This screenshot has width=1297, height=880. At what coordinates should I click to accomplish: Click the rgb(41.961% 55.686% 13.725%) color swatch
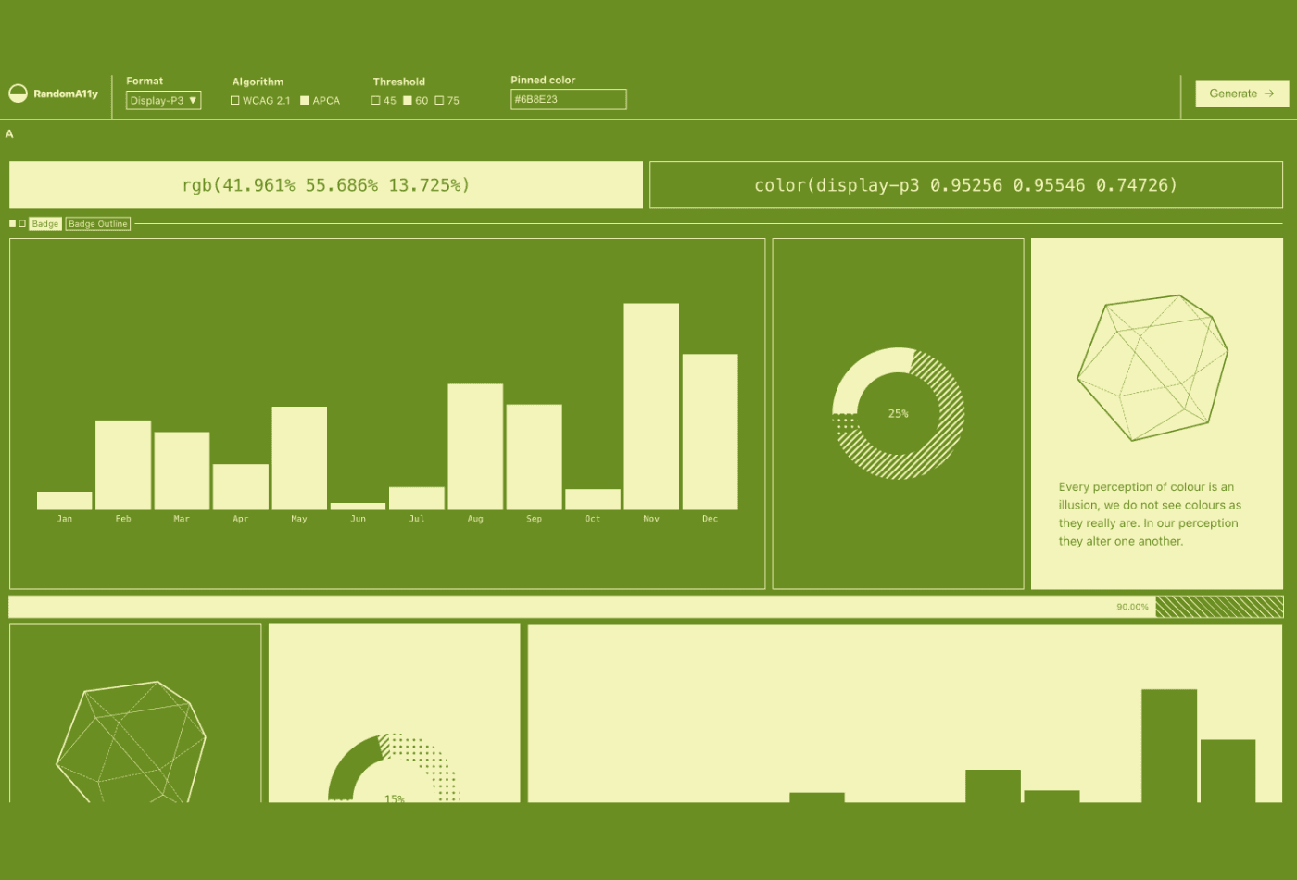[326, 185]
